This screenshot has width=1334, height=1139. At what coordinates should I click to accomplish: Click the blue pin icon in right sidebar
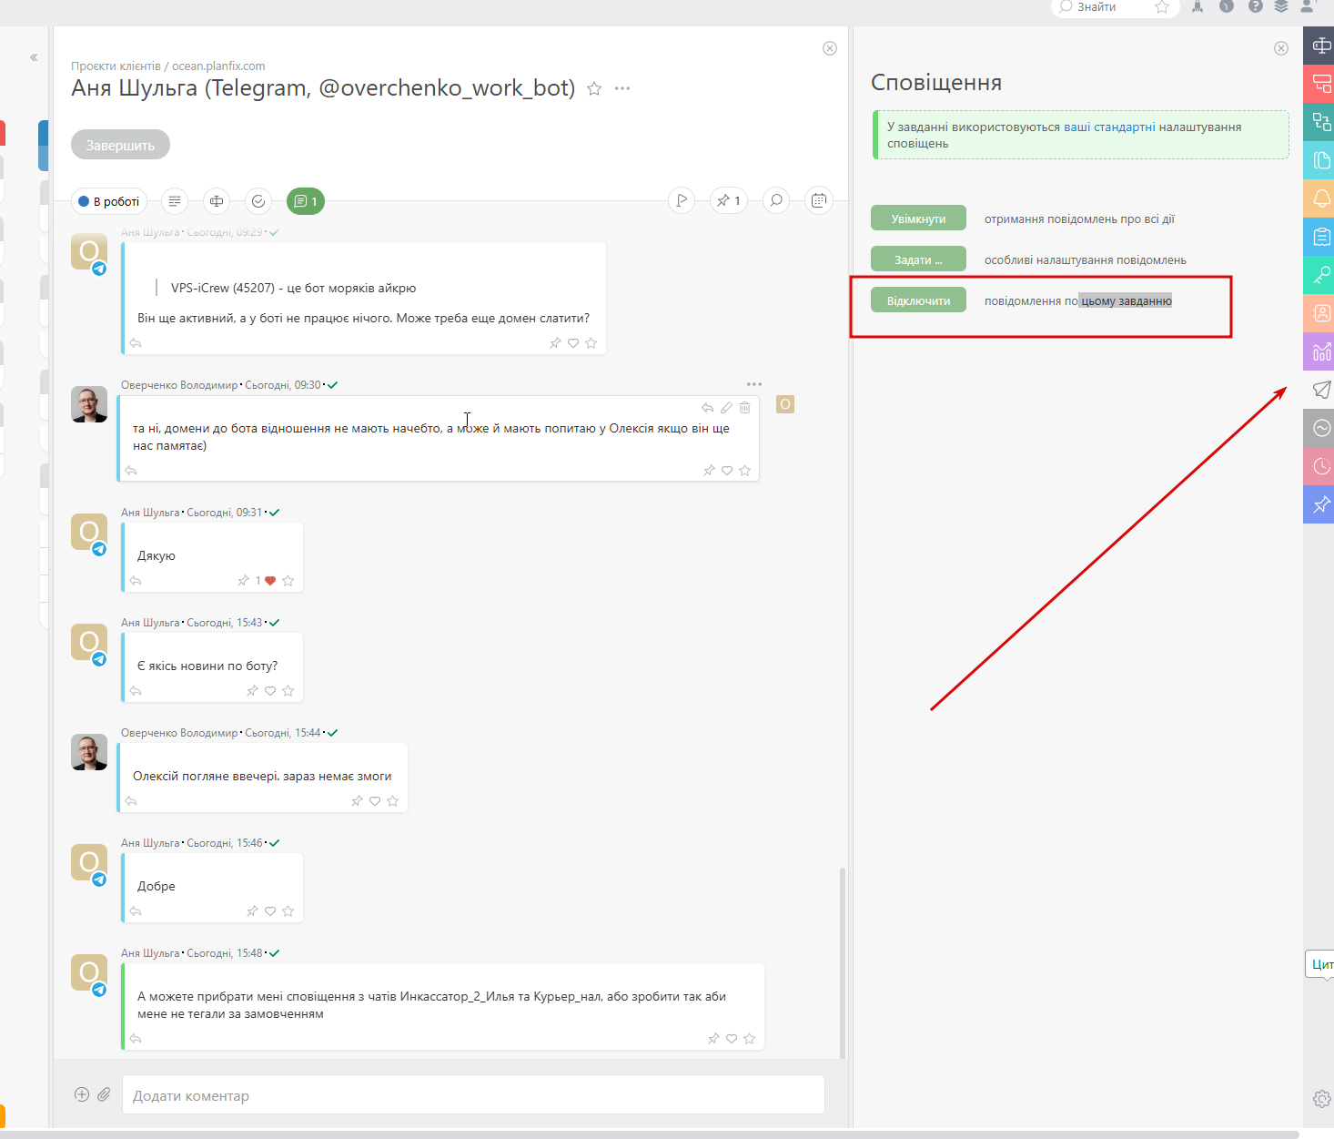point(1320,504)
